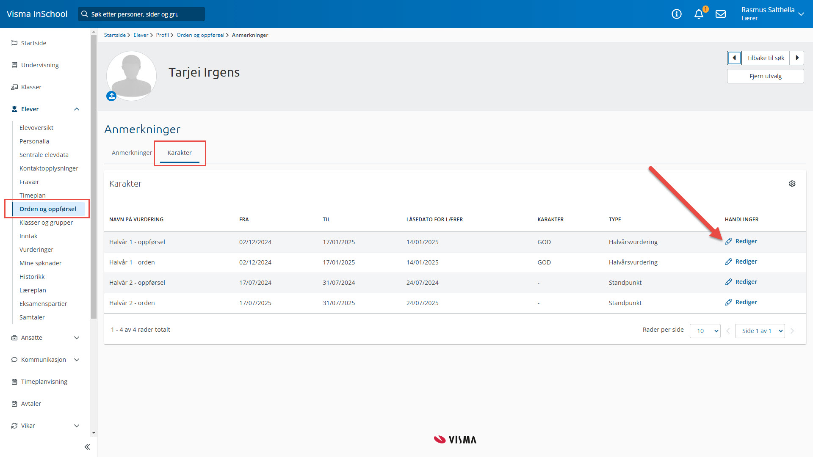
Task: Click the Fjern utvalg button
Action: [765, 76]
